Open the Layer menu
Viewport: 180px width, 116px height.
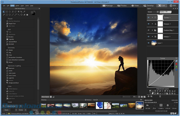tap(22, 5)
